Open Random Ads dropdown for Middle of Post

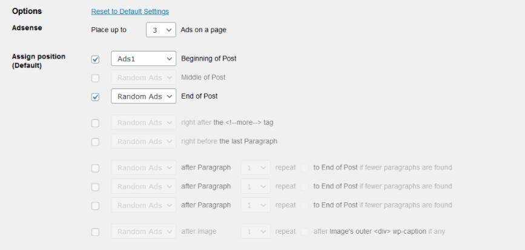click(144, 77)
